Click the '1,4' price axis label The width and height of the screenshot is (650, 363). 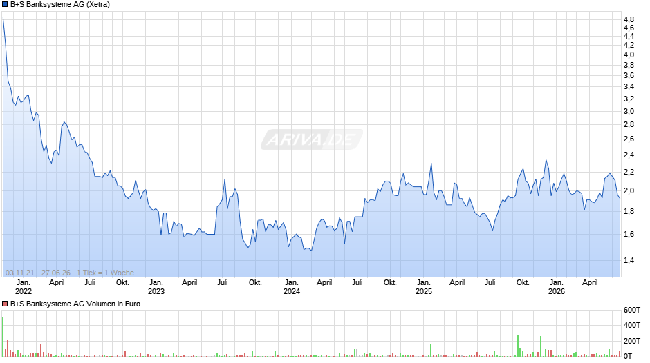click(x=629, y=260)
